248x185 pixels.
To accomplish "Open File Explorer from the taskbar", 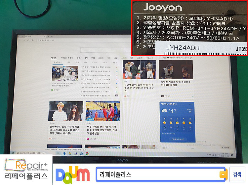I will pyautogui.click(x=70, y=153).
